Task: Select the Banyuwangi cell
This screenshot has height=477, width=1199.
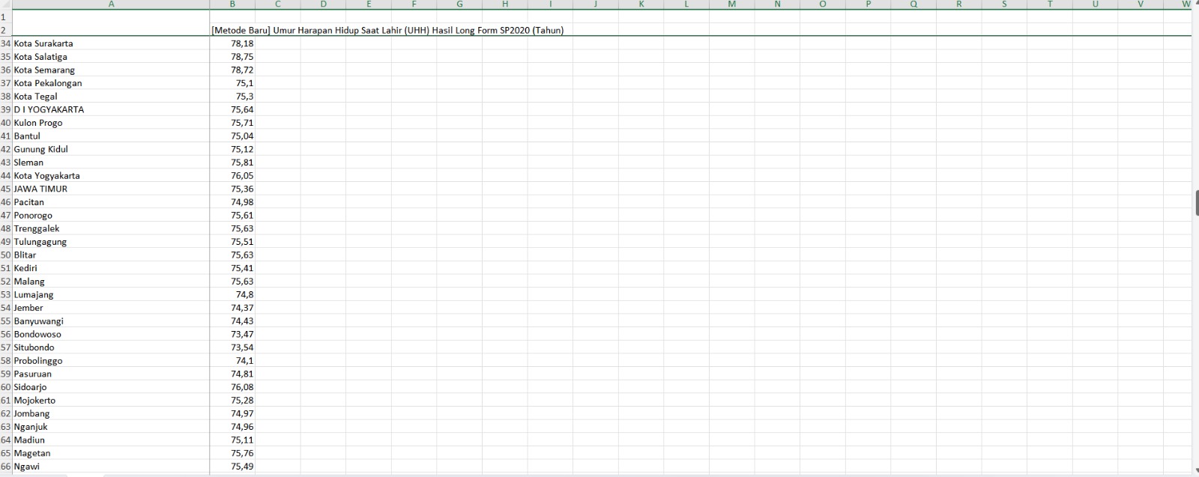Action: tap(111, 321)
